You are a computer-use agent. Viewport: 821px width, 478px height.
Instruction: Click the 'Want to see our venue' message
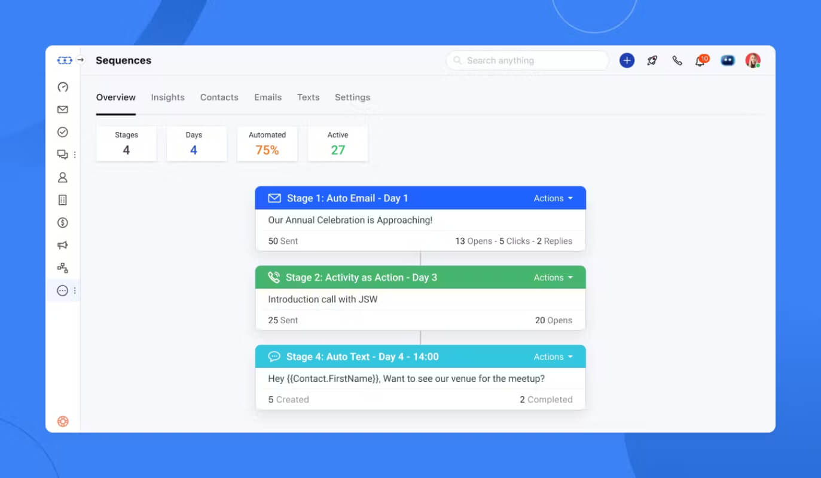(407, 378)
